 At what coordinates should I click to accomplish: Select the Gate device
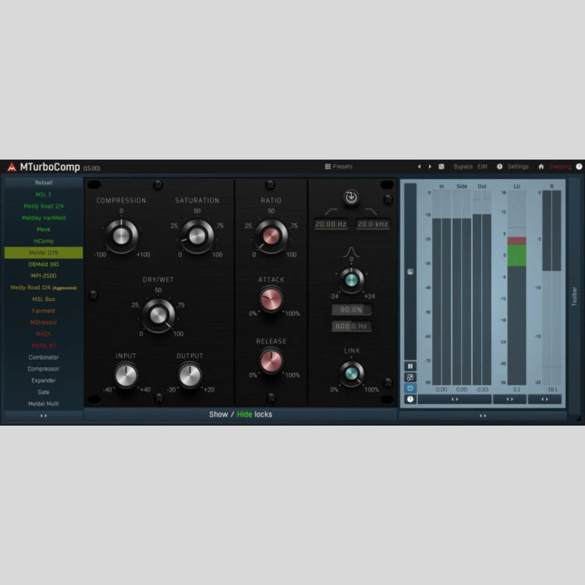[43, 392]
